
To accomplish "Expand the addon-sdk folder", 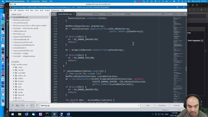I will 14,76.
